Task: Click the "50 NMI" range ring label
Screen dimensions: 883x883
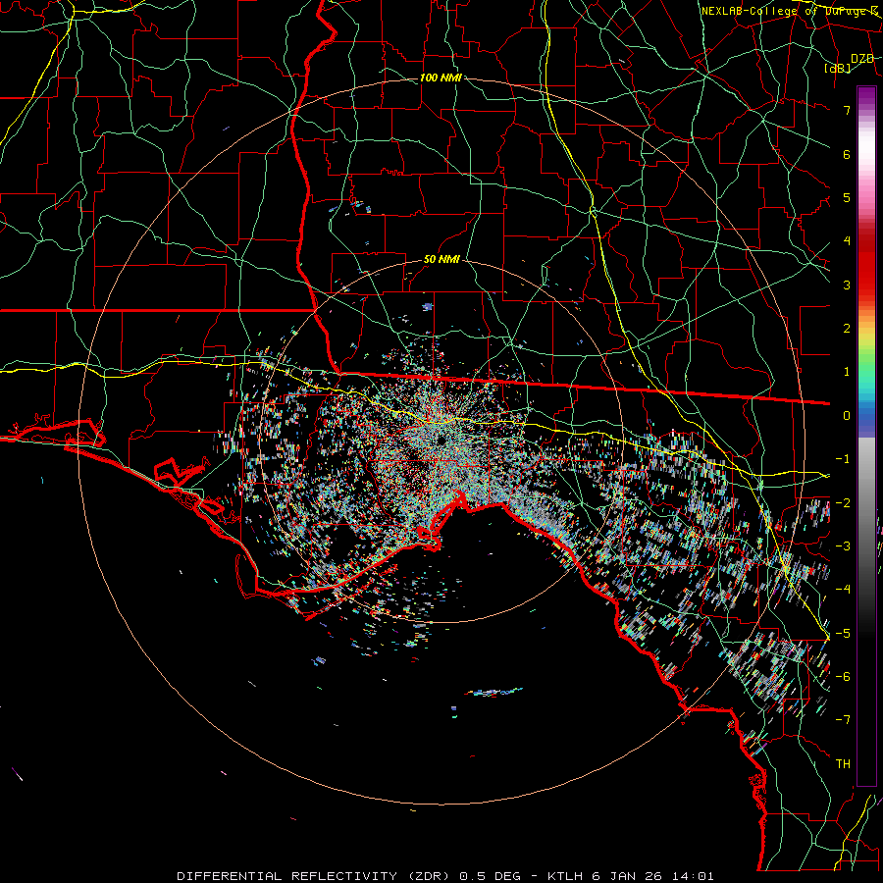Action: [442, 260]
